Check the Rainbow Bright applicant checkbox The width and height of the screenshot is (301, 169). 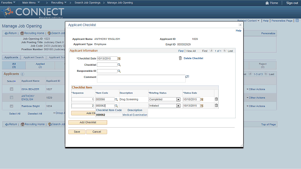point(11,106)
